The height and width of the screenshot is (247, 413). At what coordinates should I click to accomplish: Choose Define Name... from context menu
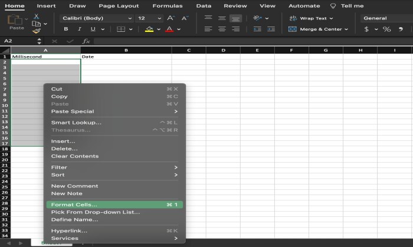pyautogui.click(x=114, y=220)
